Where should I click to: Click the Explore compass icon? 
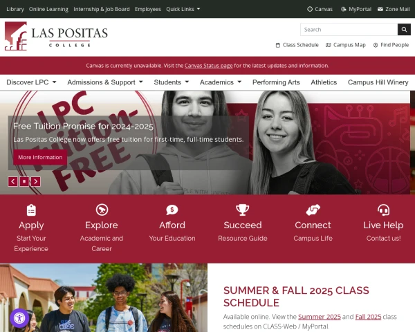point(102,210)
